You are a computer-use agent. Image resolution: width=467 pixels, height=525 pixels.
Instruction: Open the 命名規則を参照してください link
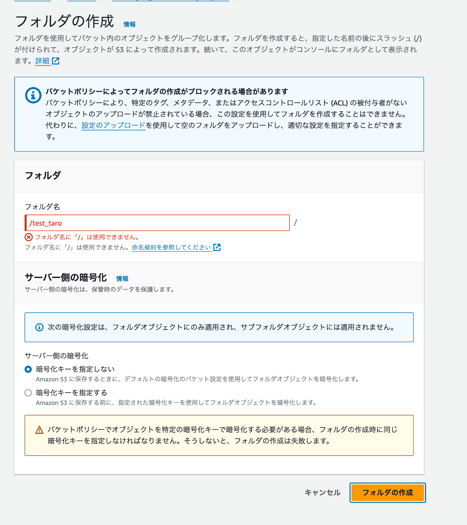pos(171,247)
